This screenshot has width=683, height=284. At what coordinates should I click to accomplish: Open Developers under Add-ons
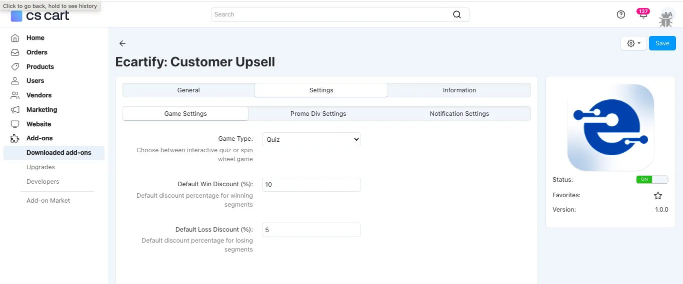coord(43,182)
